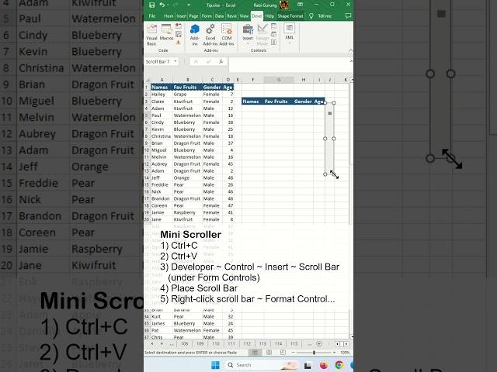This screenshot has width=497, height=372.
Task: Click the Insert Function fx icon
Action: [221, 62]
